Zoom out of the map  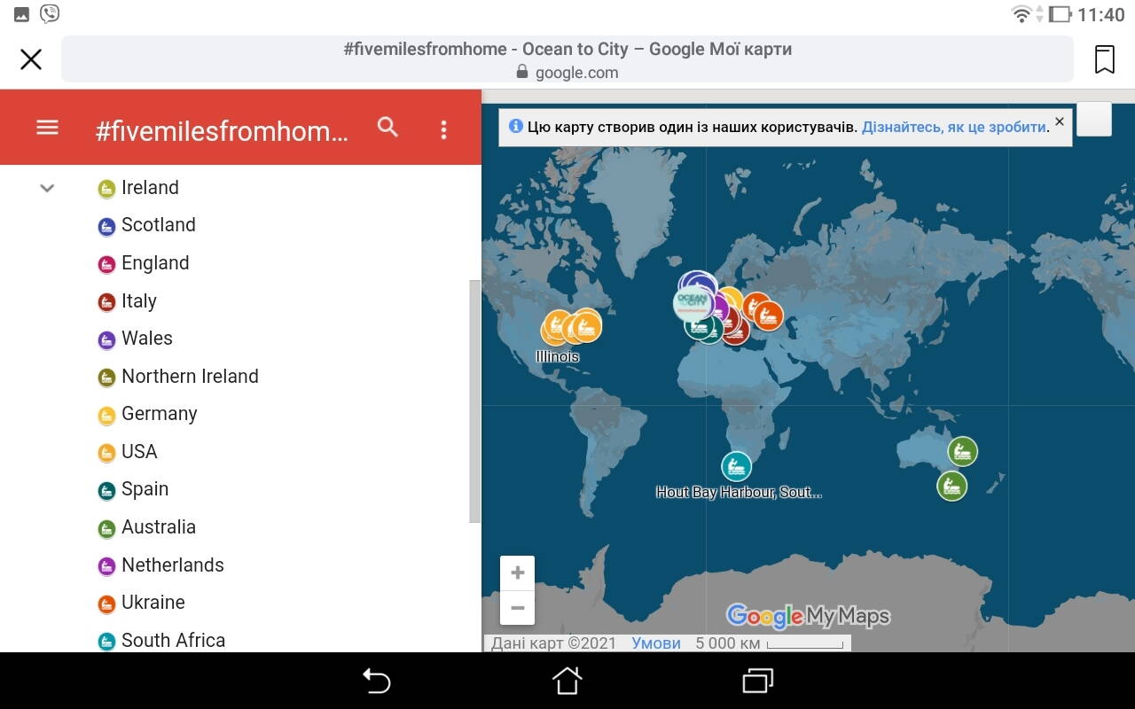click(517, 608)
